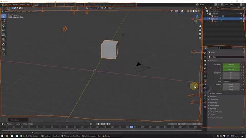This screenshot has height=138, width=246.
Task: Open the World properties tab icon
Action: 205,72
